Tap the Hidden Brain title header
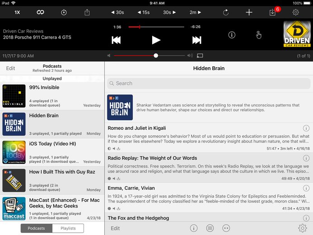The width and height of the screenshot is (313, 235). pyautogui.click(x=209, y=68)
